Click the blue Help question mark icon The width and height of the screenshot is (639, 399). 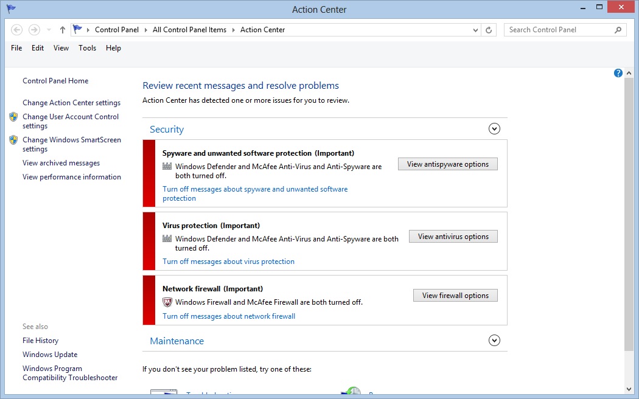pyautogui.click(x=618, y=73)
